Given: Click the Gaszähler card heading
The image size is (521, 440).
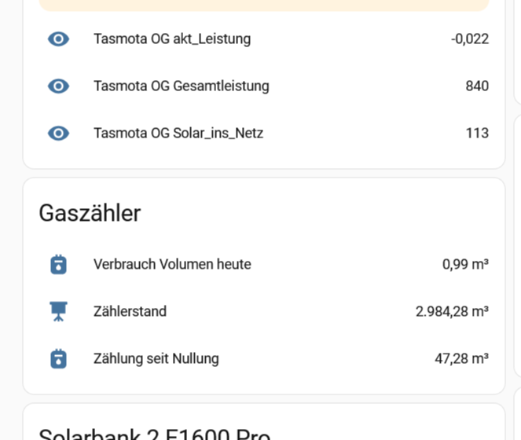Looking at the screenshot, I should pyautogui.click(x=90, y=213).
